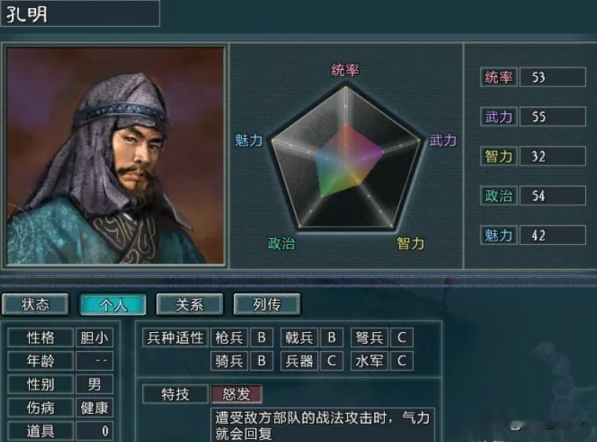Select the 智力 stat label

tap(498, 156)
